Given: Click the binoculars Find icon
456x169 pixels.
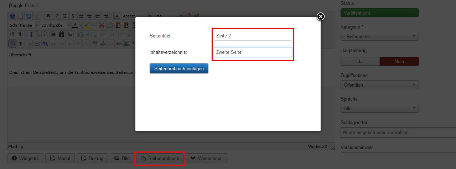Looking at the screenshot, I should 61,35.
